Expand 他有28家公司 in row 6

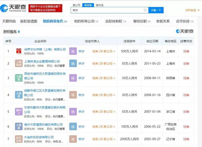[104, 127]
